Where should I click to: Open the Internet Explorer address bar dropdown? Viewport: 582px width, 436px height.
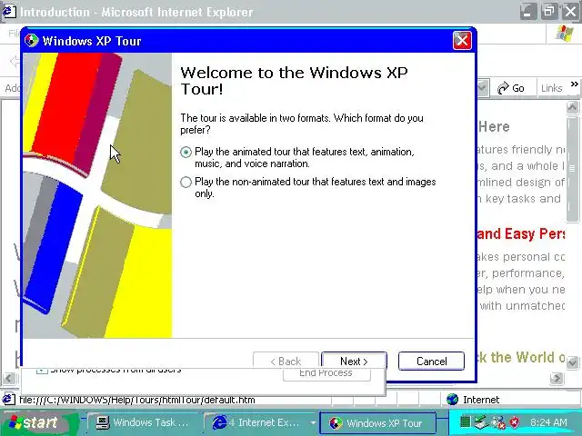click(482, 88)
